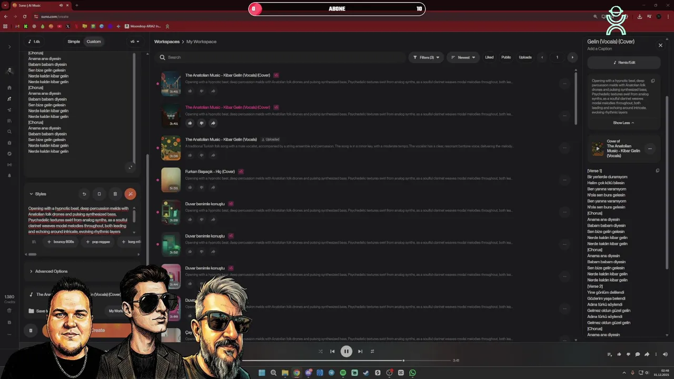674x379 pixels.
Task: Dislike the pink-highlighted Kibar Gelin (Cover) song
Action: [x=202, y=123]
